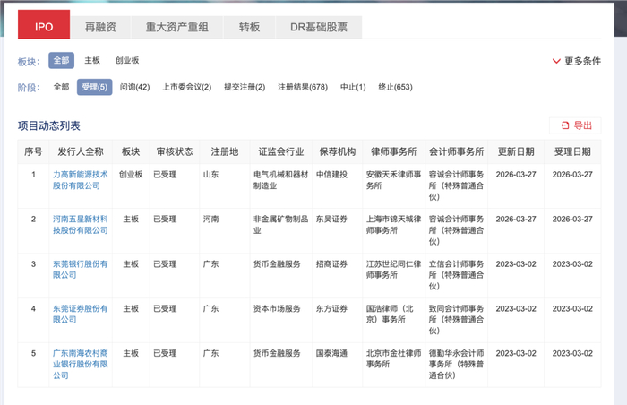Filter stage by 上市委会议(2)

coord(186,87)
